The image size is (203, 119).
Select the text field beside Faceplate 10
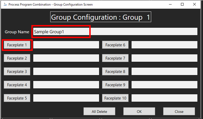[x=164, y=98]
